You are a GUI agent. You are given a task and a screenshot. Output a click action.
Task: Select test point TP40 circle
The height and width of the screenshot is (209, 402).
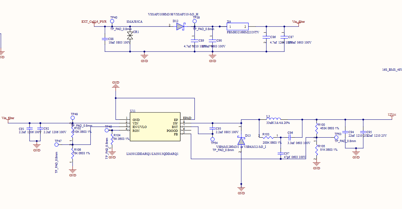112,21
